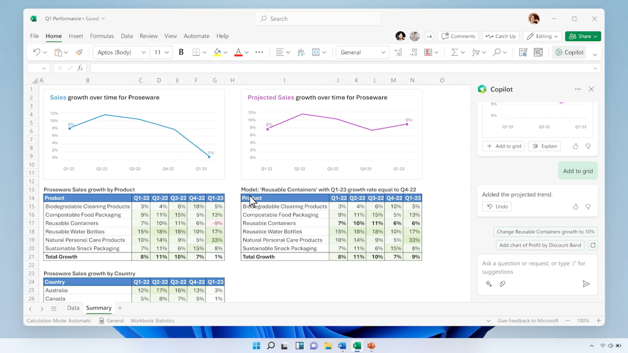Open the font size dropdown
628x353 pixels.
point(167,52)
